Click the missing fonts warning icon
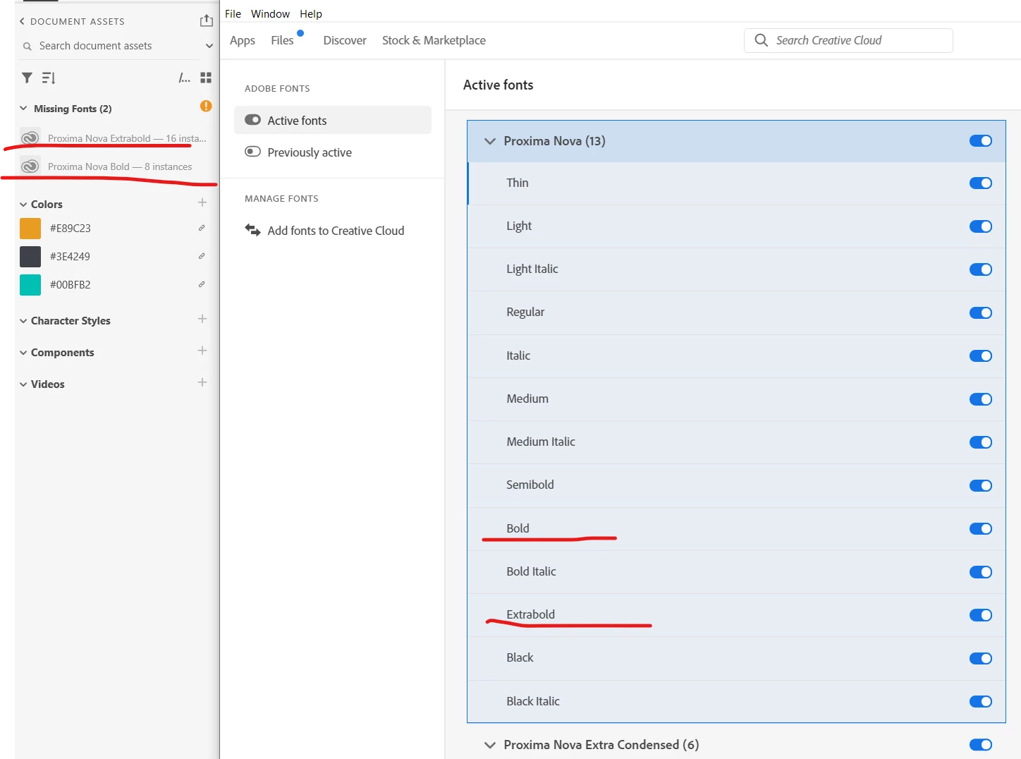The height and width of the screenshot is (759, 1021). point(206,106)
